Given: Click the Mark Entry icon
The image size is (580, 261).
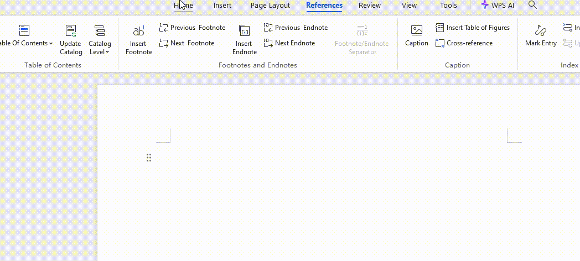Looking at the screenshot, I should (541, 30).
